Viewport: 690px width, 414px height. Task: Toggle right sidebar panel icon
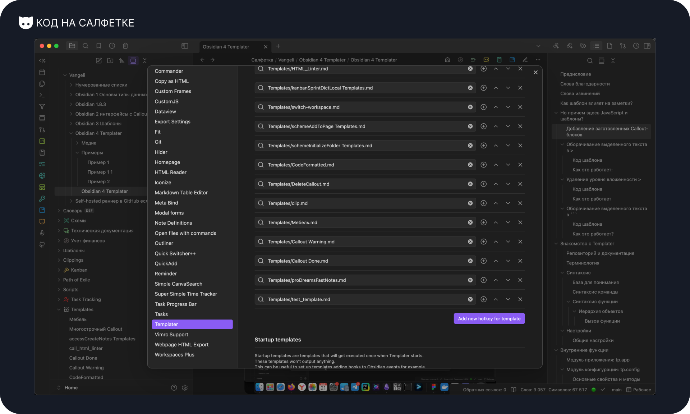(x=647, y=46)
